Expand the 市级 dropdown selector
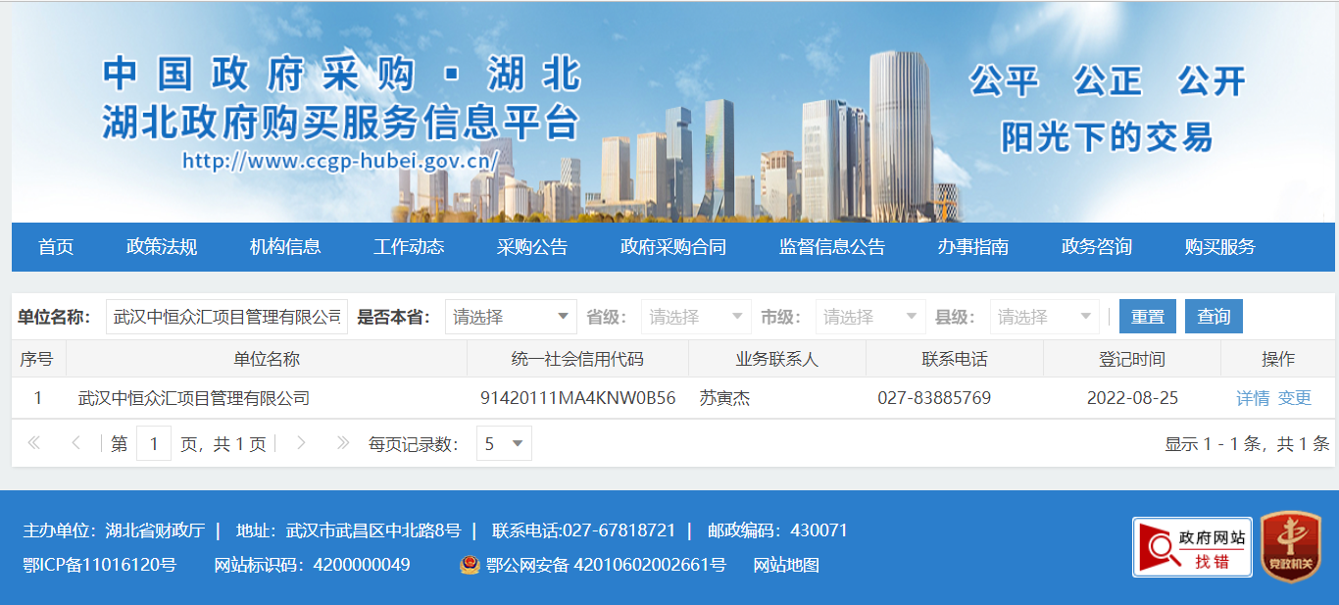The width and height of the screenshot is (1339, 605). pos(870,317)
